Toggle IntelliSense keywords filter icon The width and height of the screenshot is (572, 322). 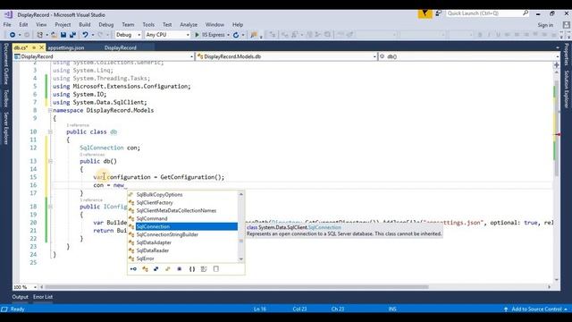click(204, 269)
